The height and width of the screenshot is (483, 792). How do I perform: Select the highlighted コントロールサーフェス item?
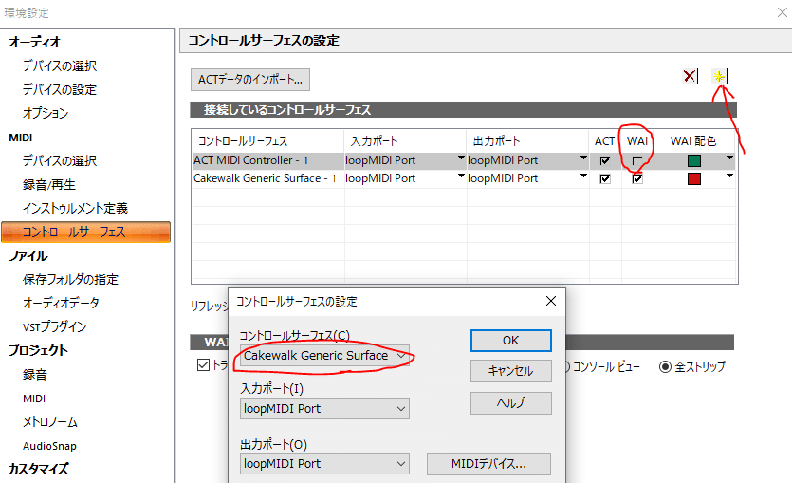(x=86, y=232)
